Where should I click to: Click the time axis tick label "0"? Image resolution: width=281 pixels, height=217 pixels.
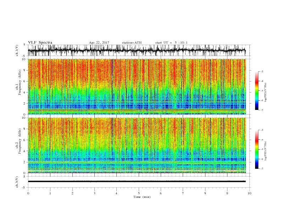point(28,193)
